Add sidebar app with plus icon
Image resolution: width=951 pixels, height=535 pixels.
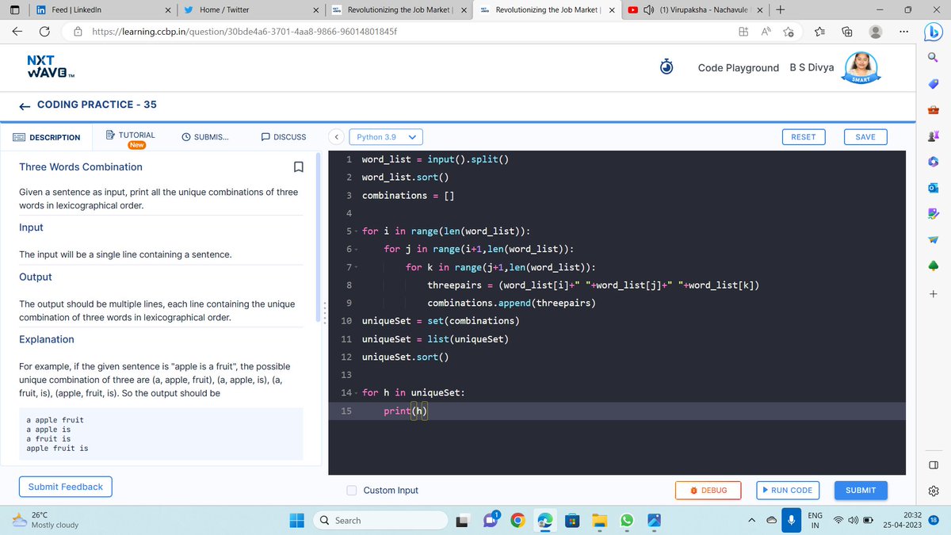click(x=933, y=294)
